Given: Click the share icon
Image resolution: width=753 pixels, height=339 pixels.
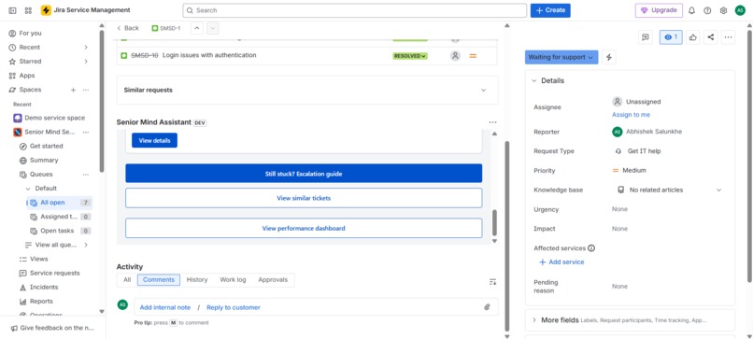Looking at the screenshot, I should point(710,37).
